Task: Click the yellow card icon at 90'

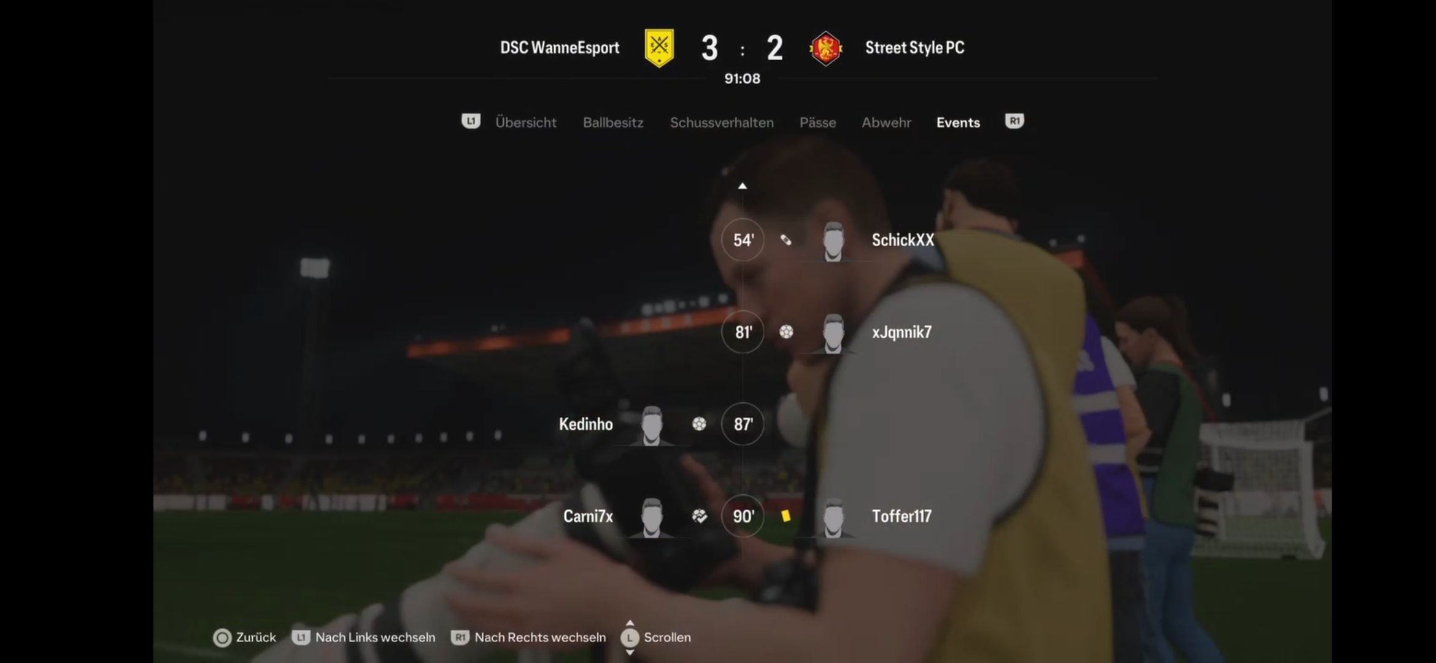Action: click(786, 516)
